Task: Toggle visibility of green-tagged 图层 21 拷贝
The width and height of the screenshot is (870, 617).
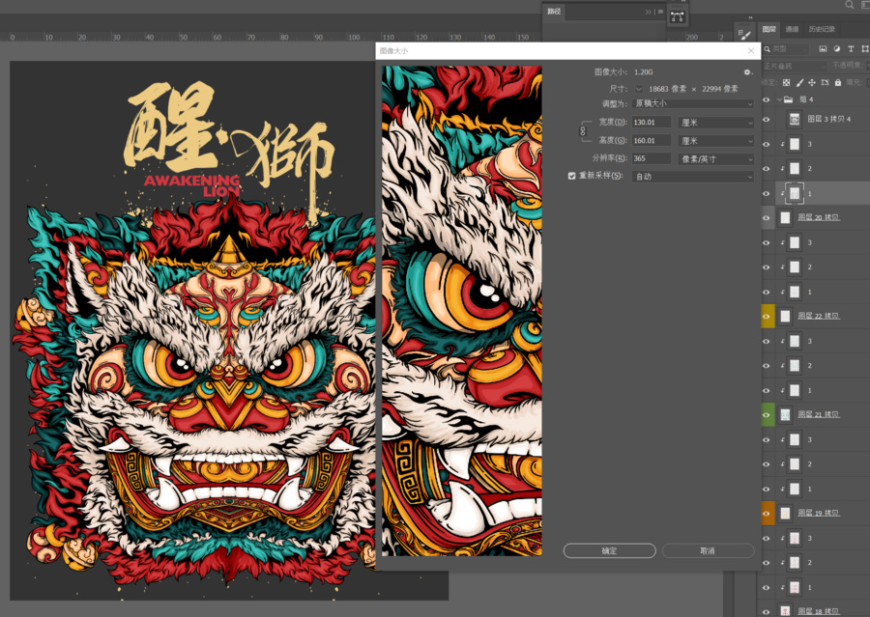Action: (767, 415)
